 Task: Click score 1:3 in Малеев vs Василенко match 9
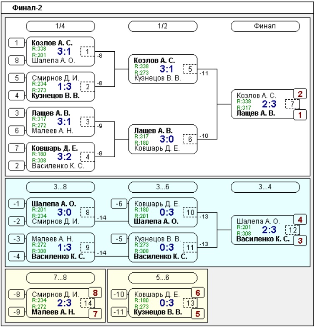(x=64, y=247)
